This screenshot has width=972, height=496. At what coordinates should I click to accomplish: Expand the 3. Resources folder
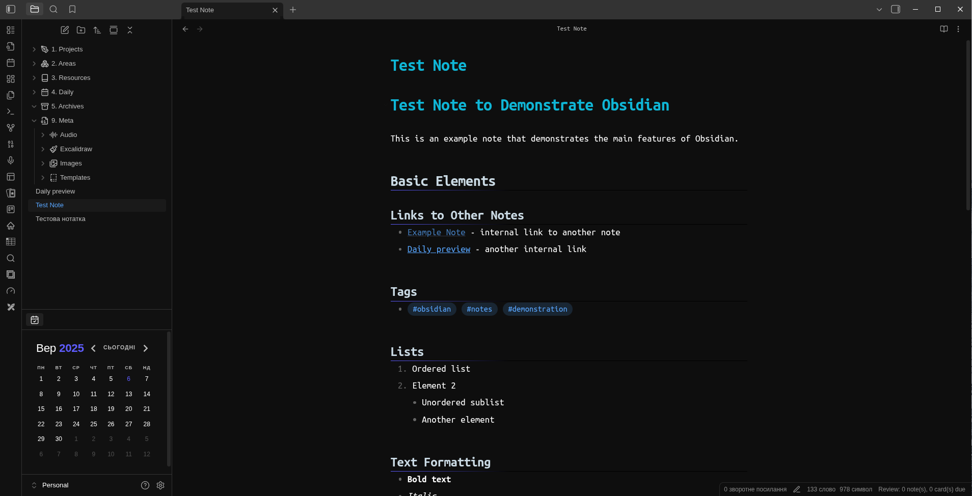click(x=34, y=78)
